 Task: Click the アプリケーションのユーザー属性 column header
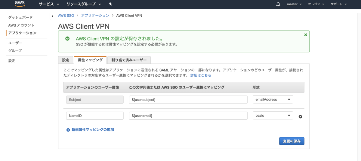(x=93, y=87)
